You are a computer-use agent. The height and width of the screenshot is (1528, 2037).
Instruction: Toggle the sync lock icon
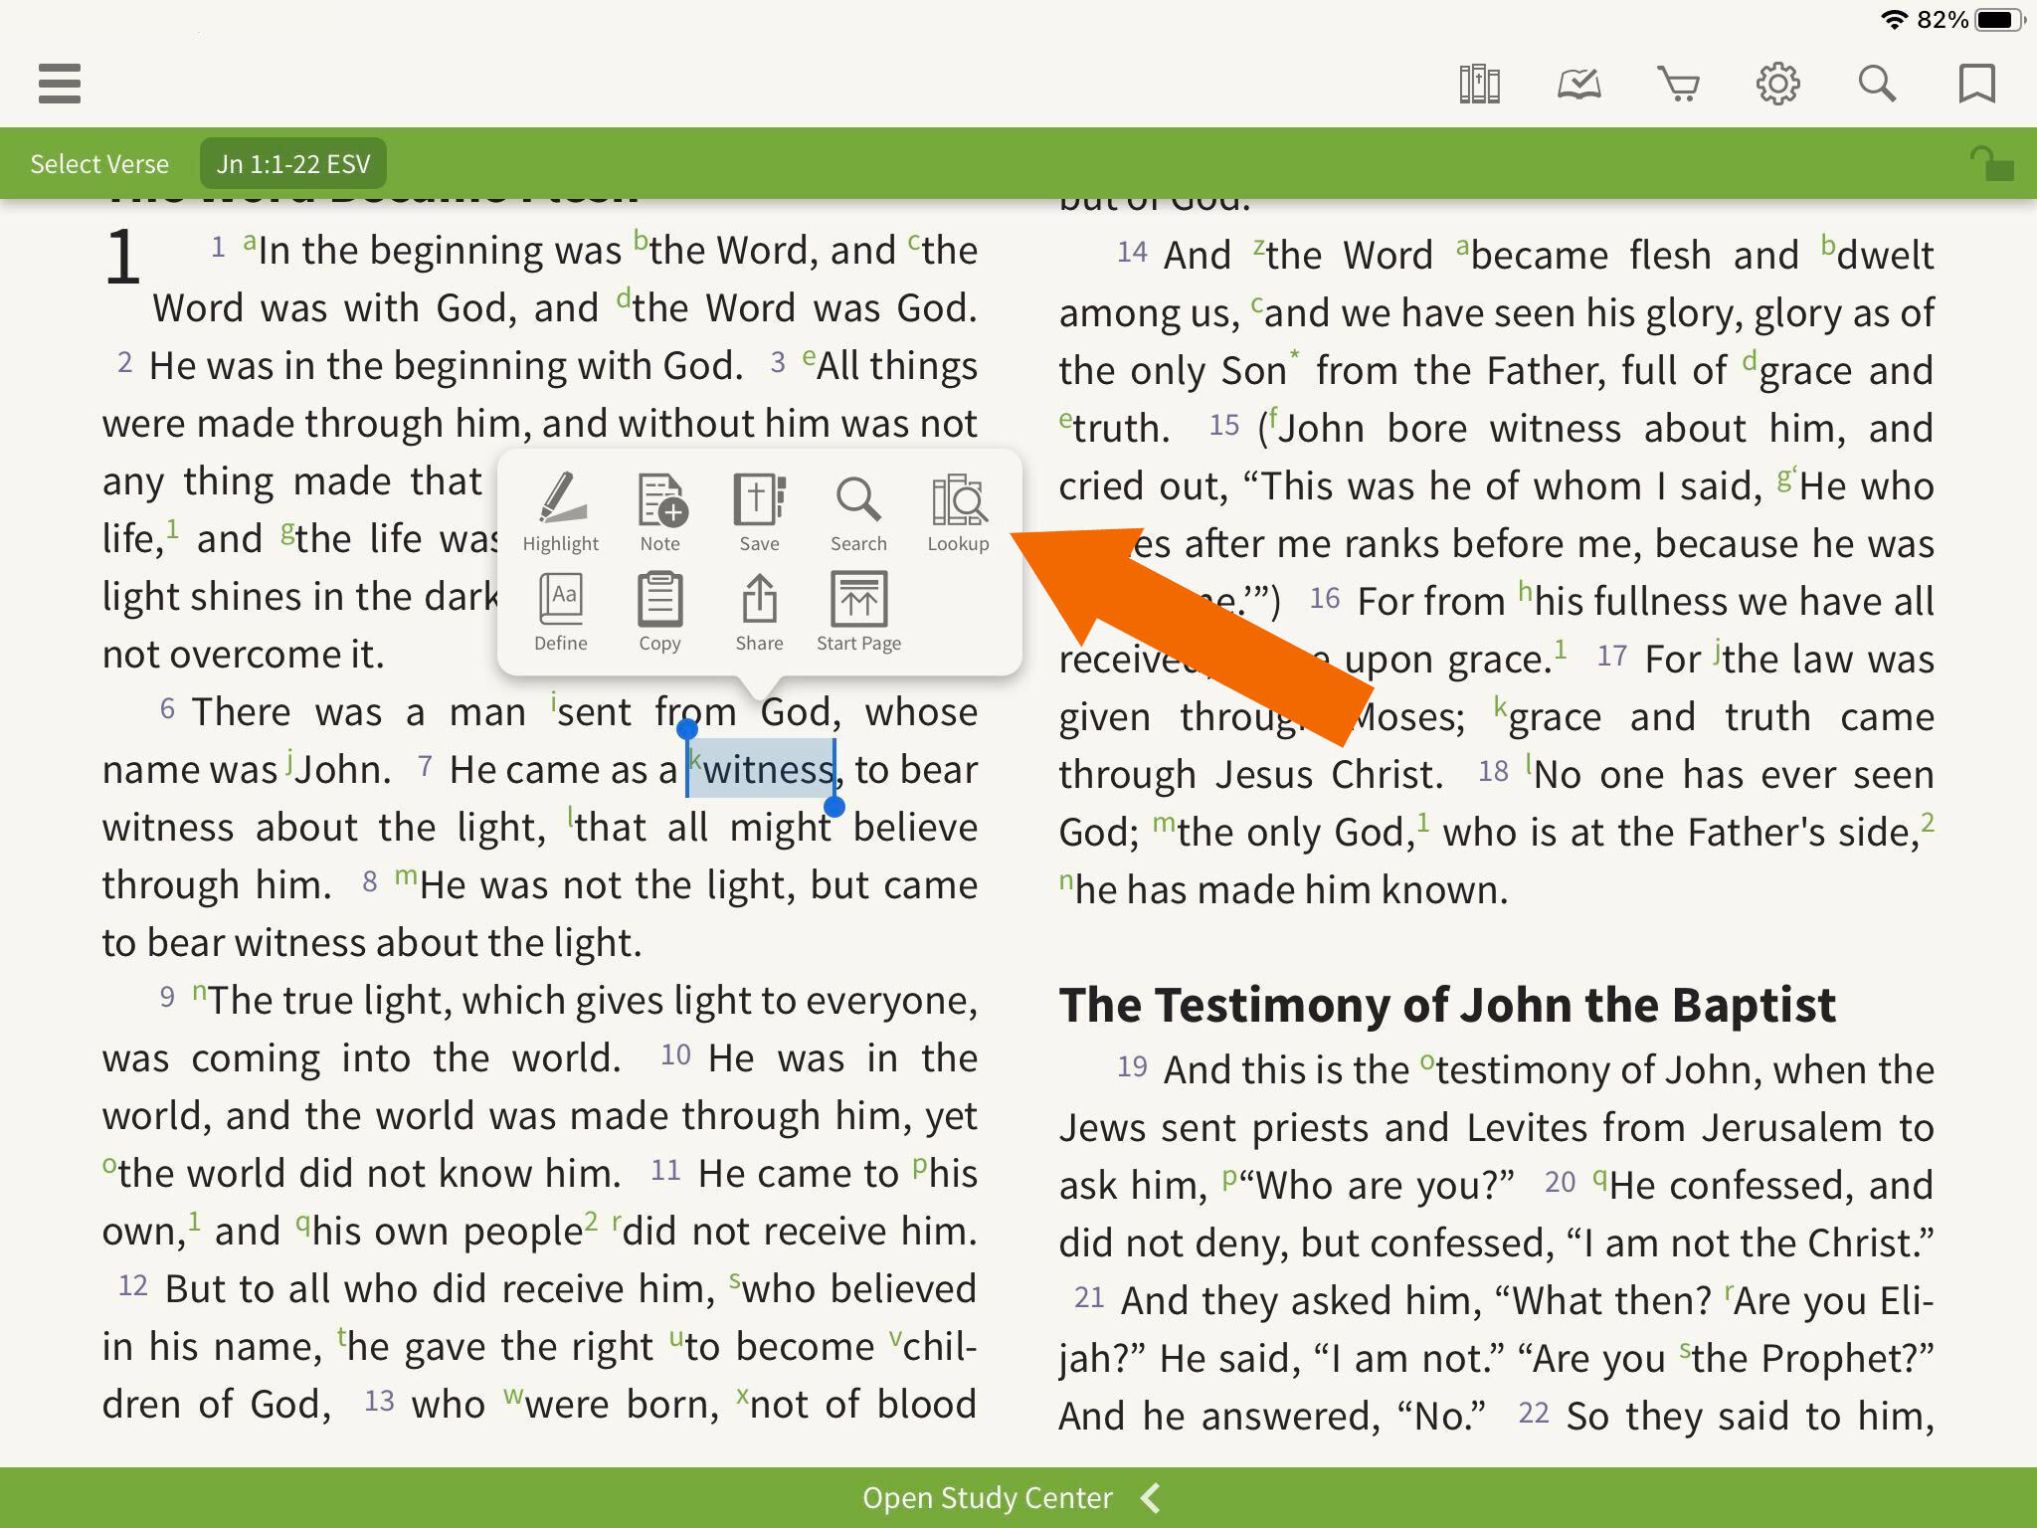tap(1991, 163)
